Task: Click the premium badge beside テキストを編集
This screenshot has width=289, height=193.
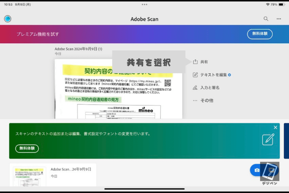Action: pos(229,75)
